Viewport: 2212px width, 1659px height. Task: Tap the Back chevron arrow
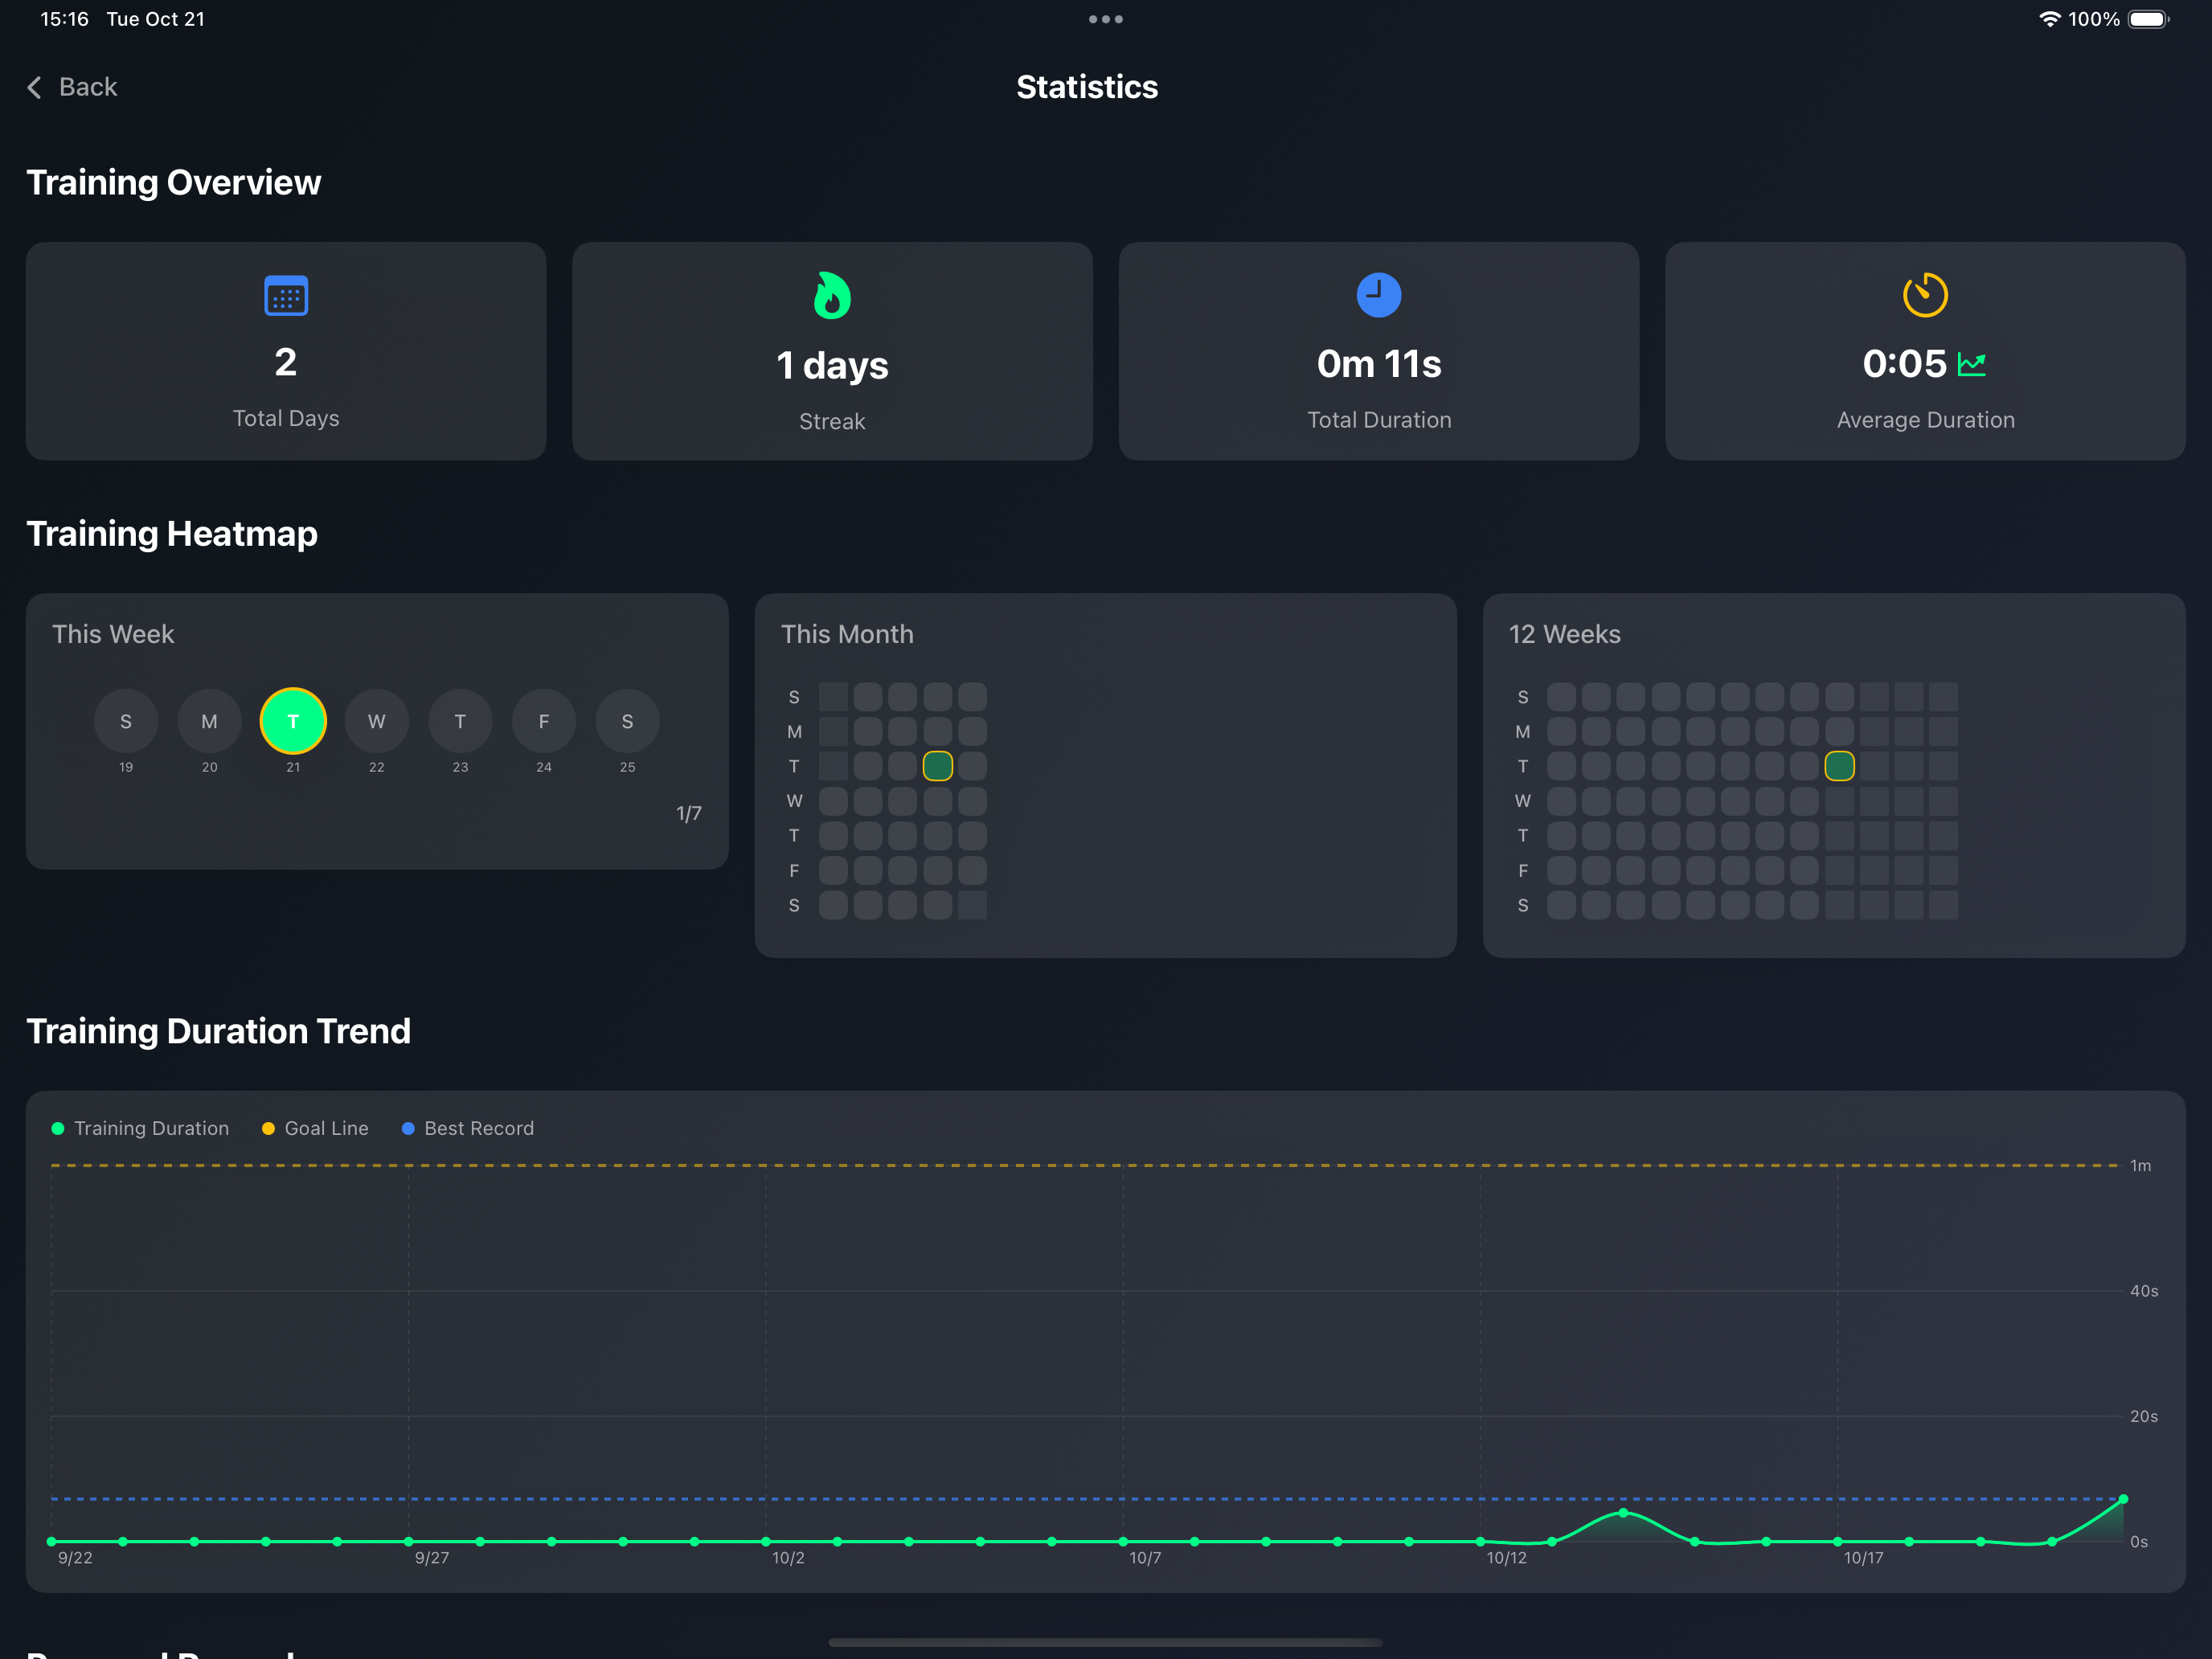(34, 87)
